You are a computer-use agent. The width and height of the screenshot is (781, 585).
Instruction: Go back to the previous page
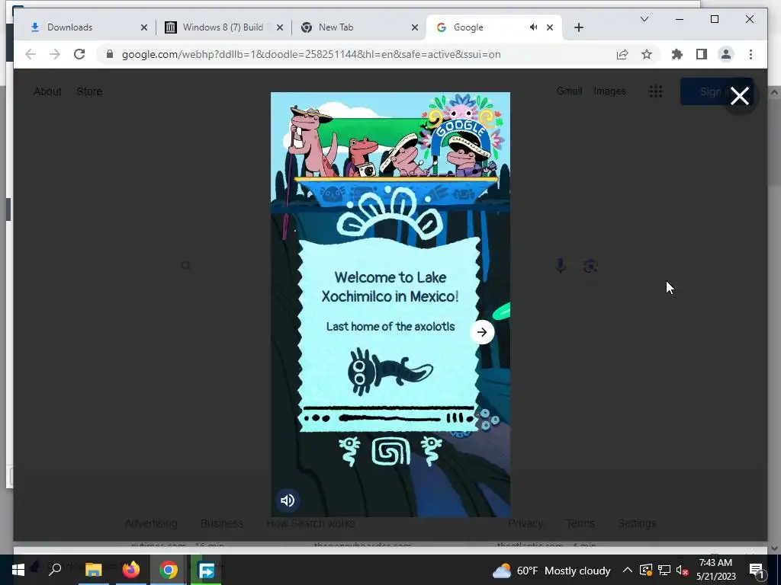click(x=31, y=54)
